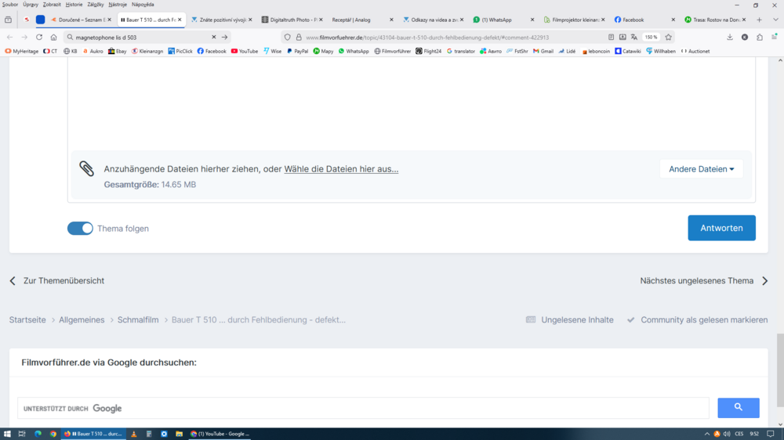Open the YouTube bookmark
Viewport: 784px width, 440px height.
[x=244, y=51]
